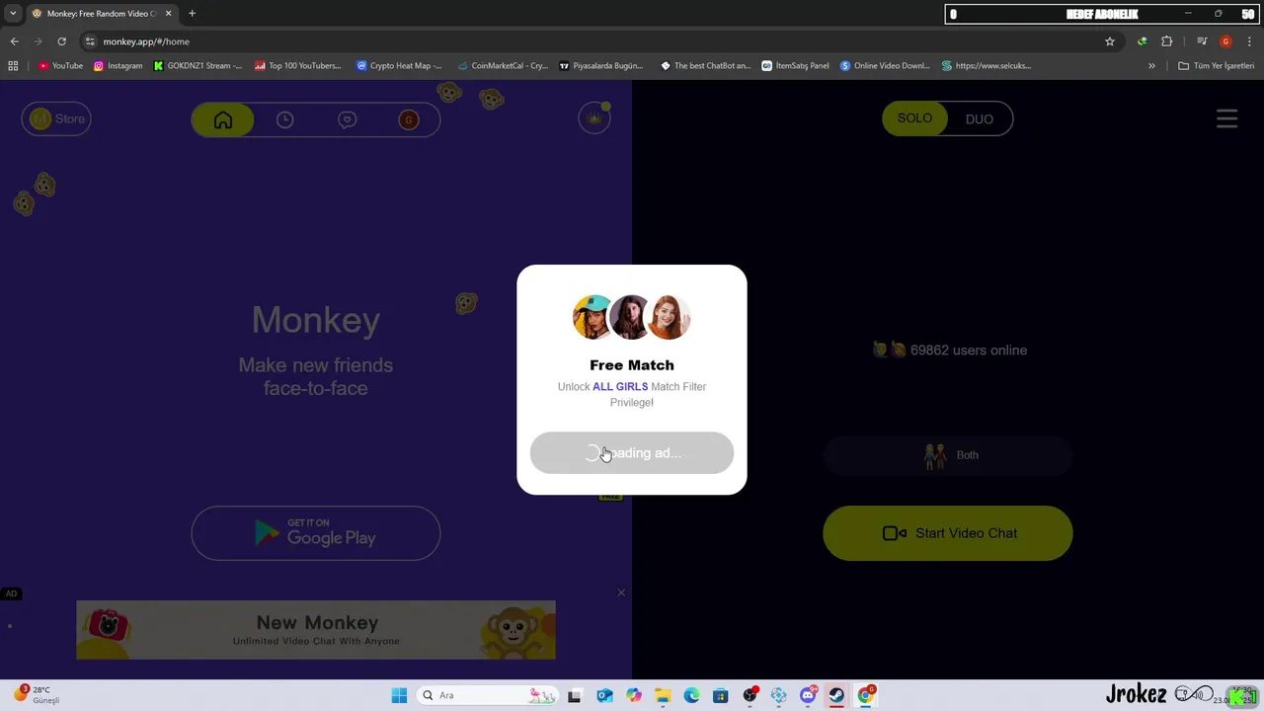Viewport: 1264px width, 711px height.
Task: Click the 69862 users online text
Action: click(968, 350)
